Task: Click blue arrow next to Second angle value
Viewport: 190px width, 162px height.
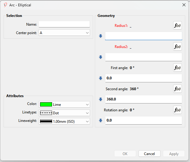Action: (101, 99)
